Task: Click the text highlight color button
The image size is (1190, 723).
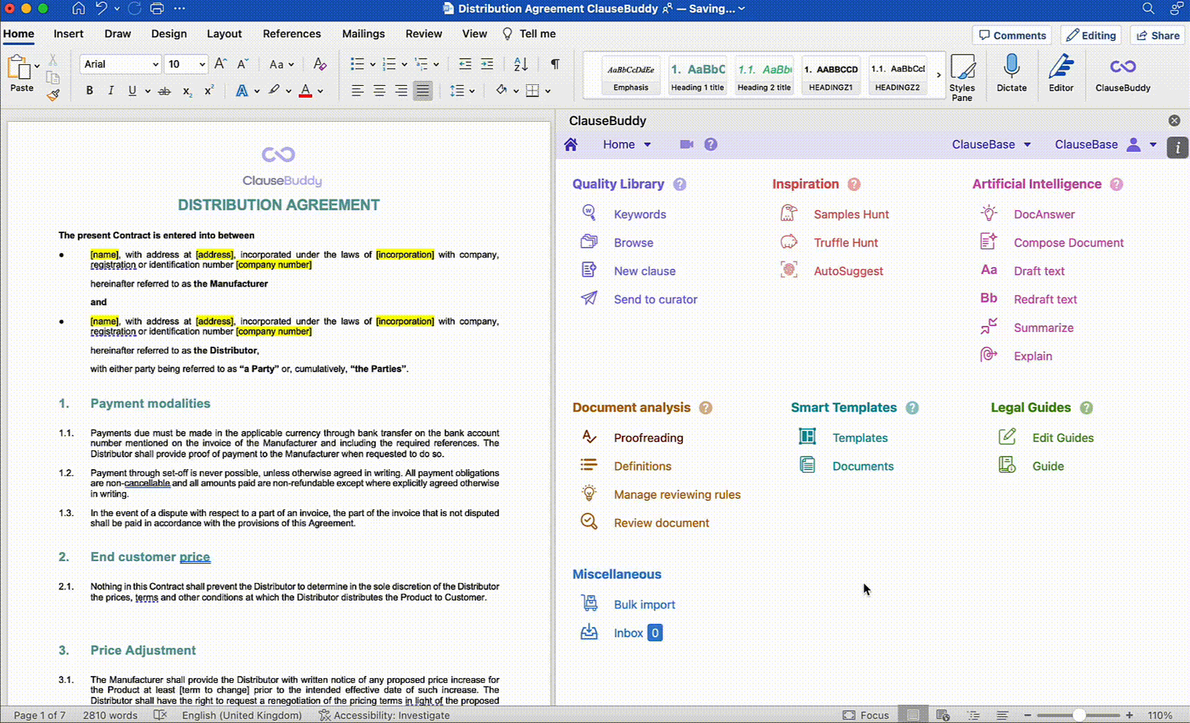Action: coord(274,91)
